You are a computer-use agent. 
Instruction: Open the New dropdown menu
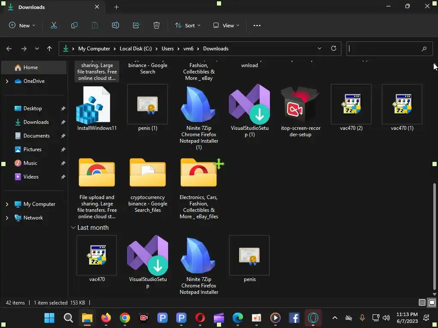22,25
